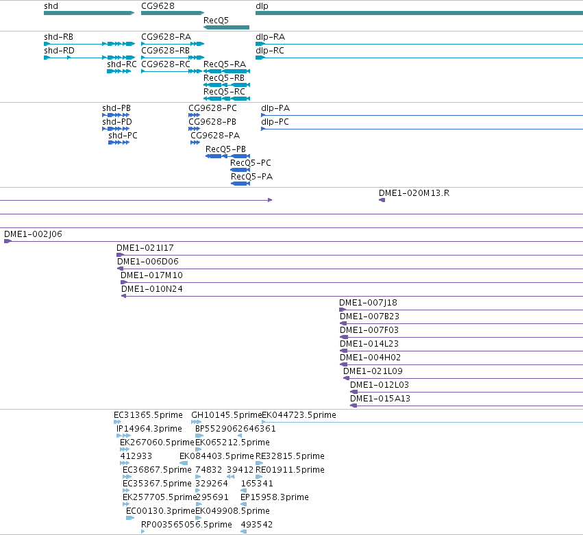Click the dlp-RC transcript label

click(x=270, y=51)
